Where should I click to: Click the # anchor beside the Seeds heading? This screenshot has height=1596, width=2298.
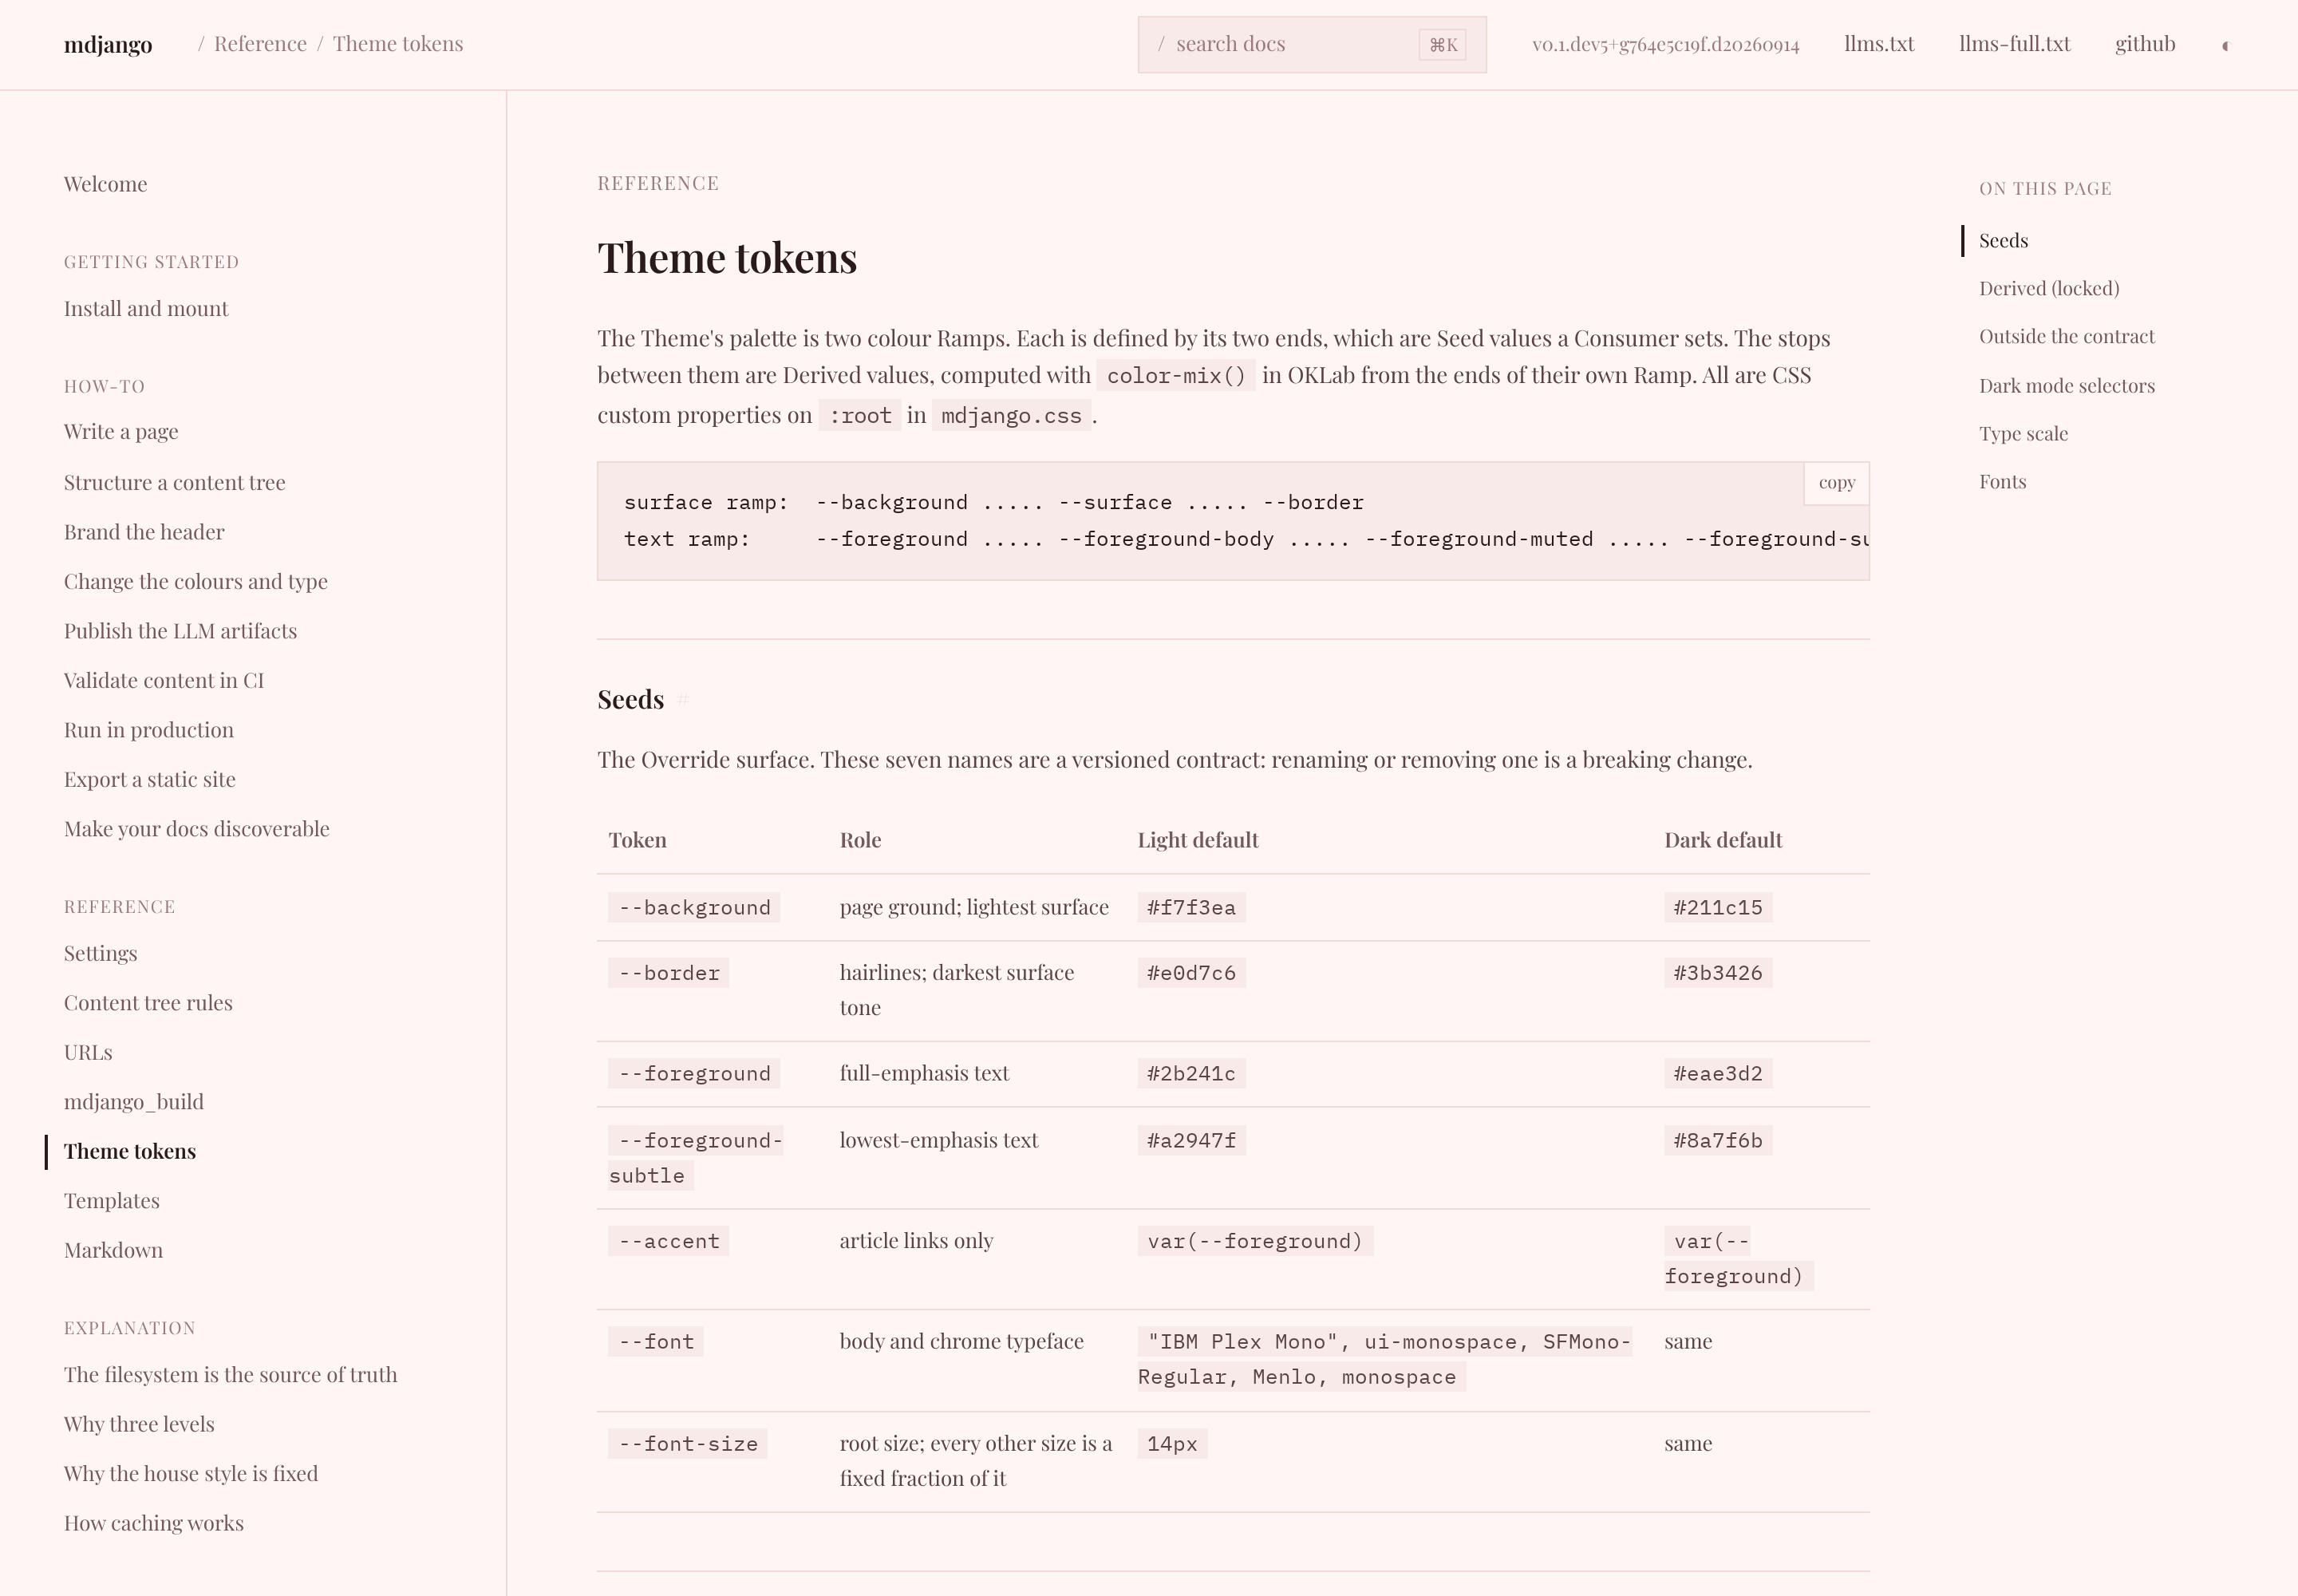[x=683, y=700]
